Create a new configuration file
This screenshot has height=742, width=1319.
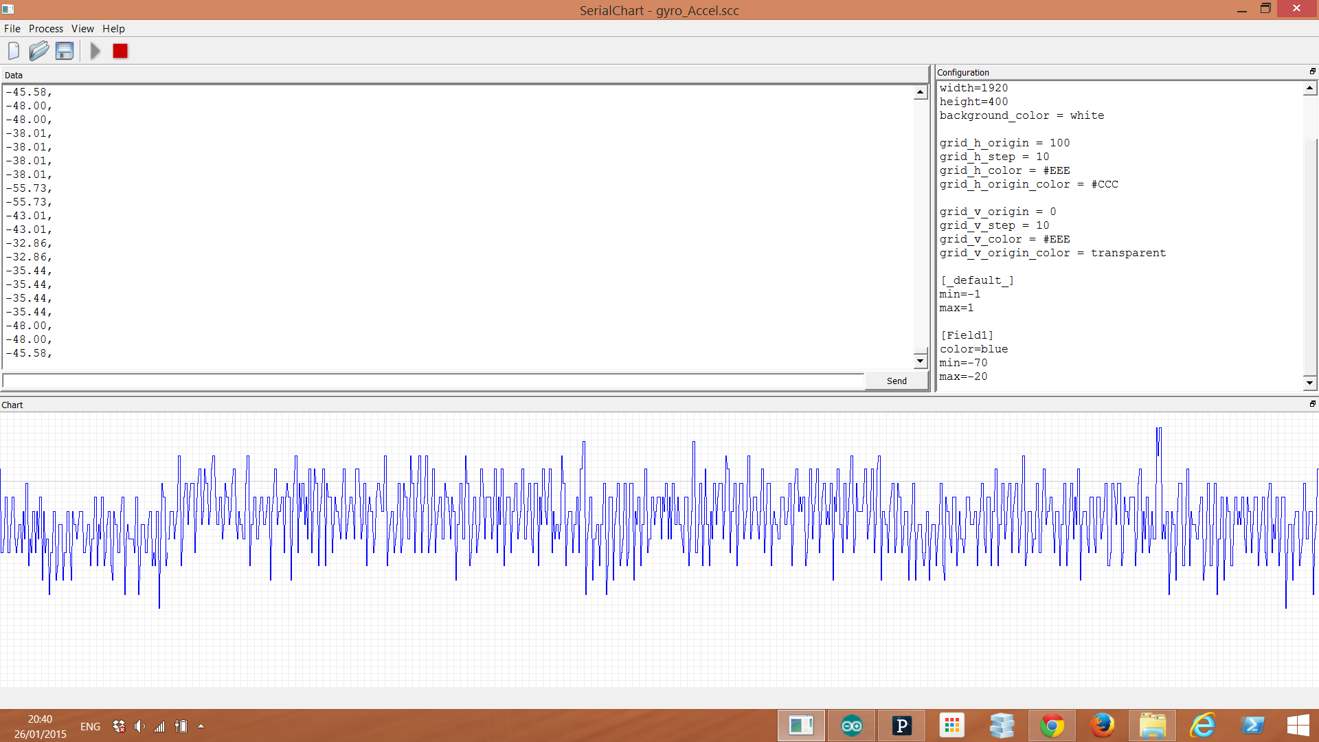coord(13,50)
